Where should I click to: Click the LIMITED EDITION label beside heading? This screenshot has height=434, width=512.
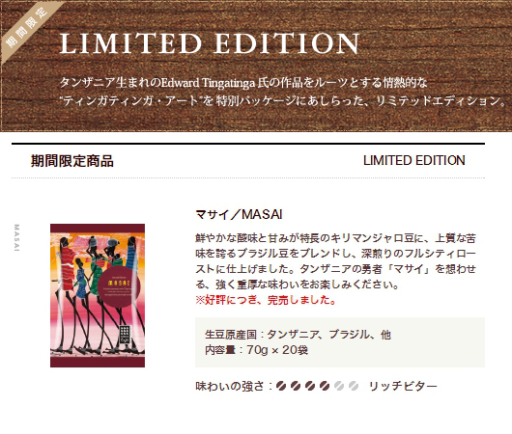(414, 160)
